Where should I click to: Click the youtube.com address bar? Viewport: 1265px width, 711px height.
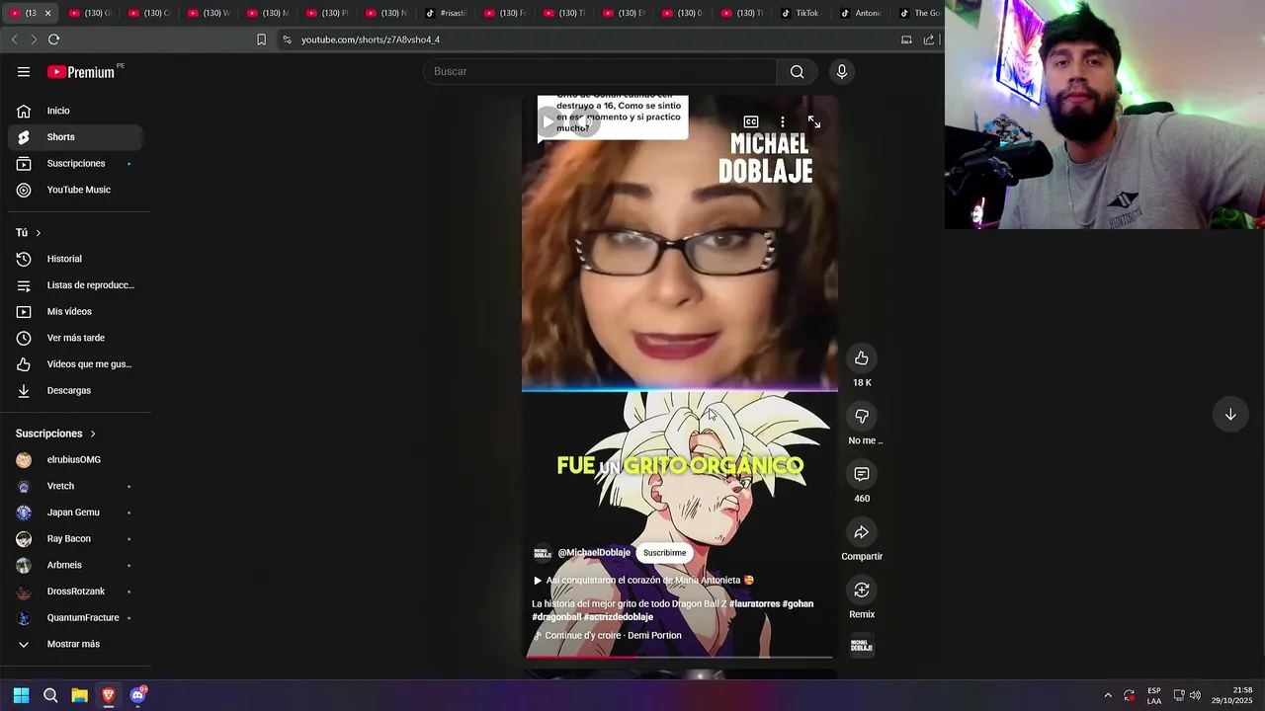(x=593, y=39)
